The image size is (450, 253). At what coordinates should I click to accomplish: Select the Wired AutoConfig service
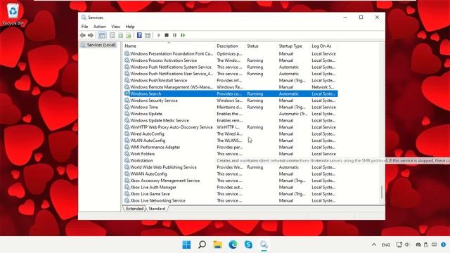click(231, 134)
